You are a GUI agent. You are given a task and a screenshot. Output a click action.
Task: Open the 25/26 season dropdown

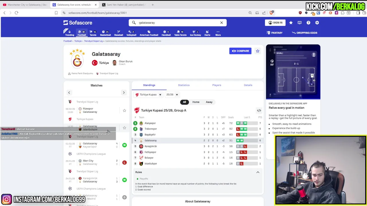172,95
